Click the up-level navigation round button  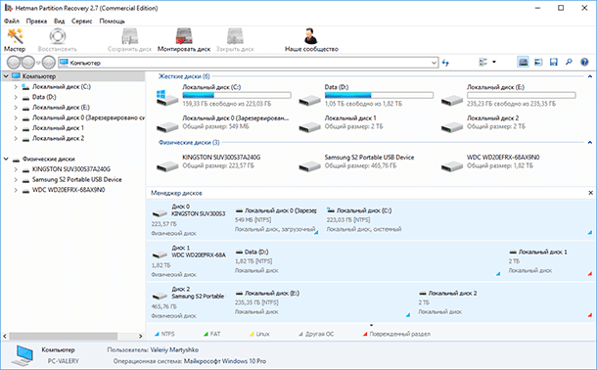click(49, 62)
